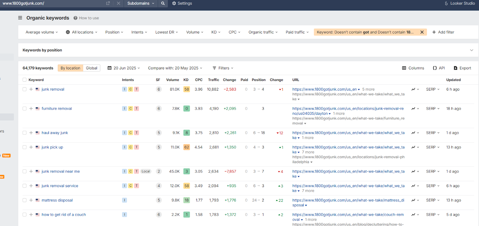The image size is (479, 226).
Task: Switch to the Global tab
Action: [x=92, y=68]
